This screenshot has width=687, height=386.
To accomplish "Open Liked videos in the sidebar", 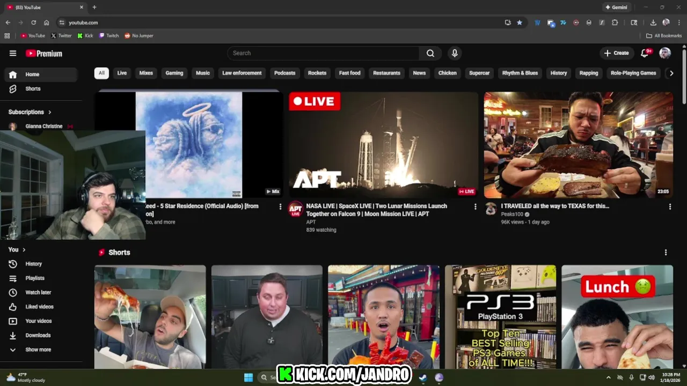I will [x=41, y=307].
